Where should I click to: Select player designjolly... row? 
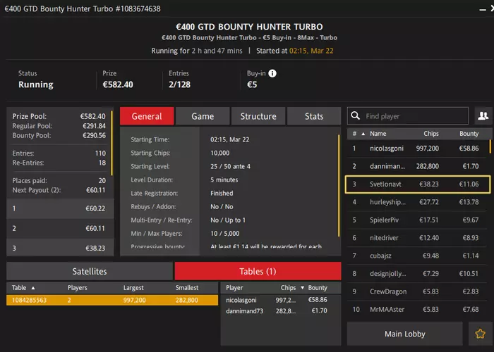click(418, 274)
